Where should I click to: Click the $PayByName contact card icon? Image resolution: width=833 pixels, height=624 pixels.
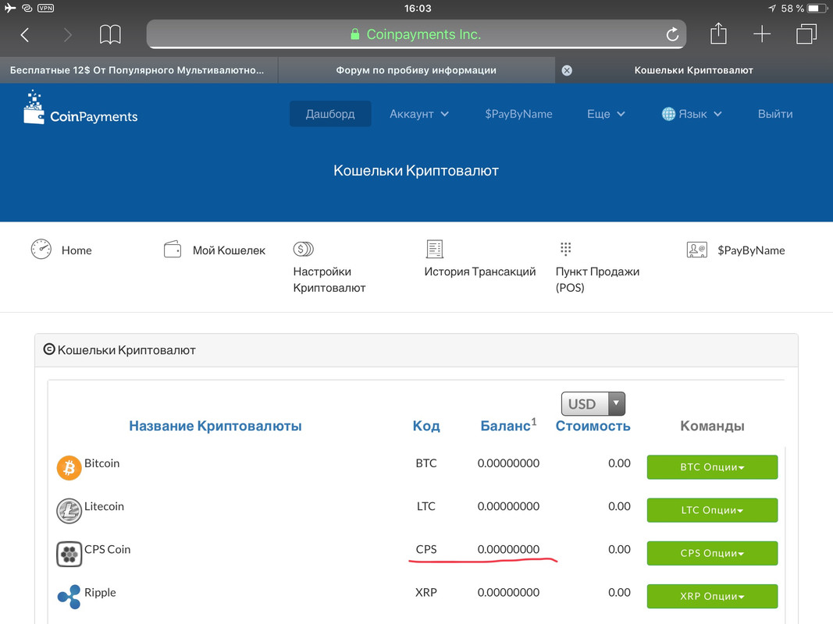[x=696, y=250]
